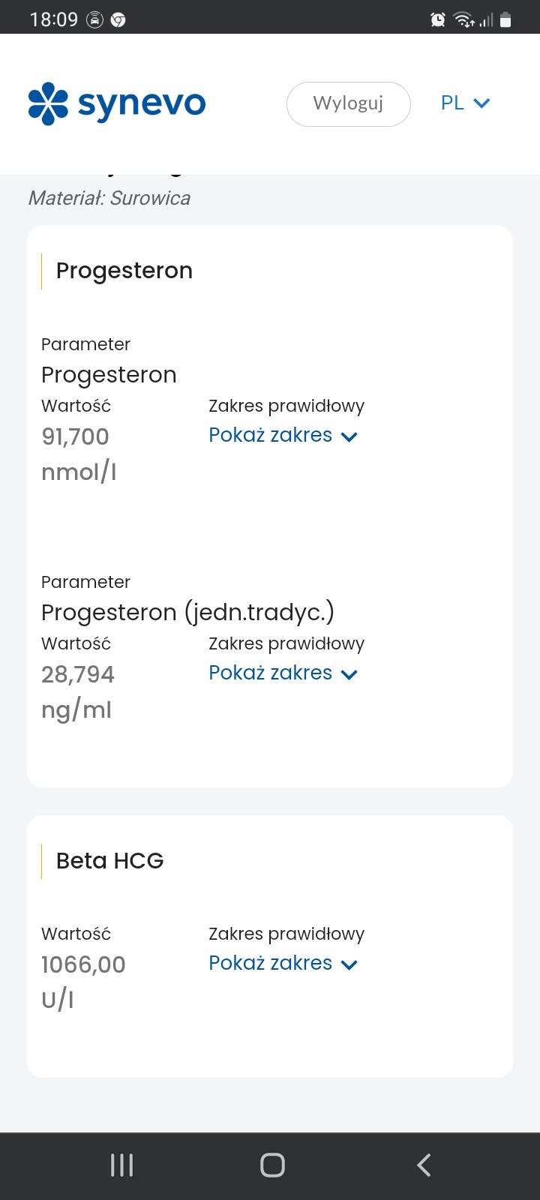This screenshot has height=1200, width=540.
Task: Tap Chrome notification icon in status bar
Action: 118,20
